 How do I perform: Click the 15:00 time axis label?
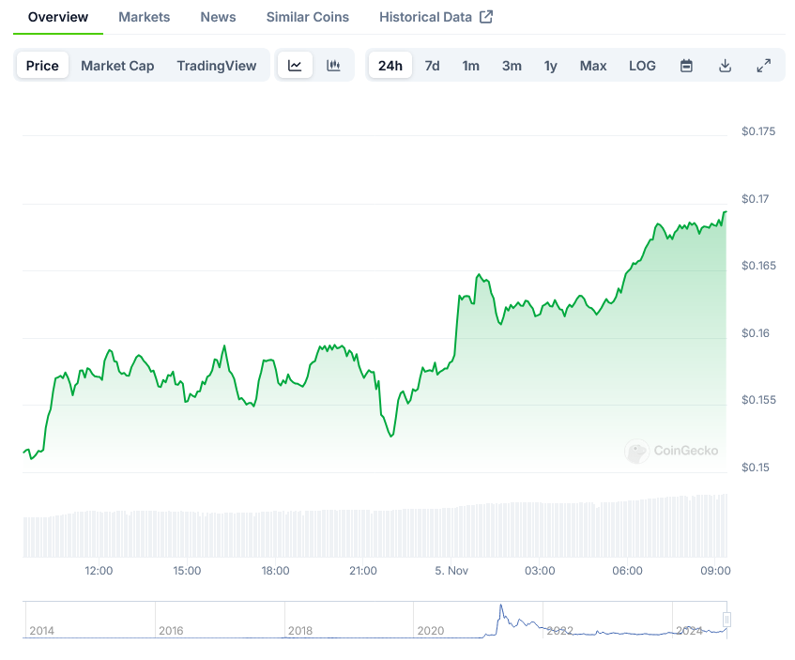[x=187, y=571]
